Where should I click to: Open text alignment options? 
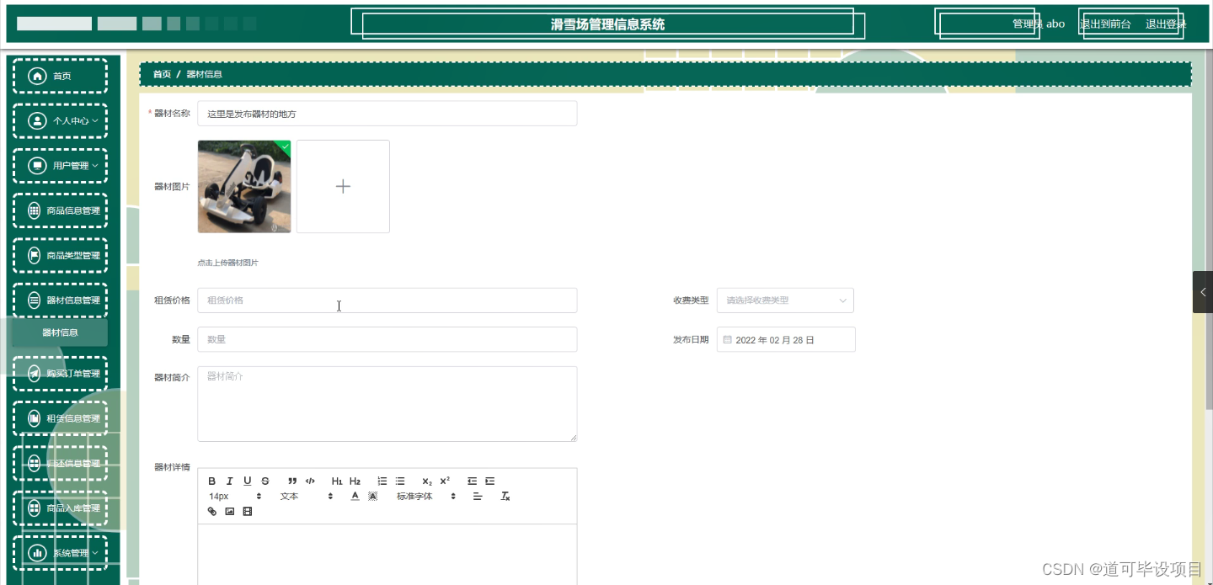[x=477, y=497]
